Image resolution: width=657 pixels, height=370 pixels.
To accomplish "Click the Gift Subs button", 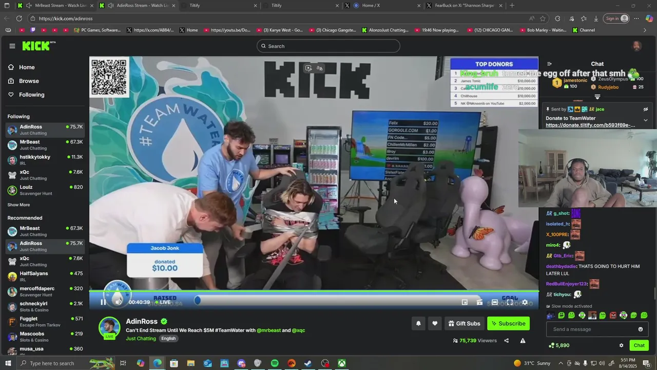I will (464, 323).
